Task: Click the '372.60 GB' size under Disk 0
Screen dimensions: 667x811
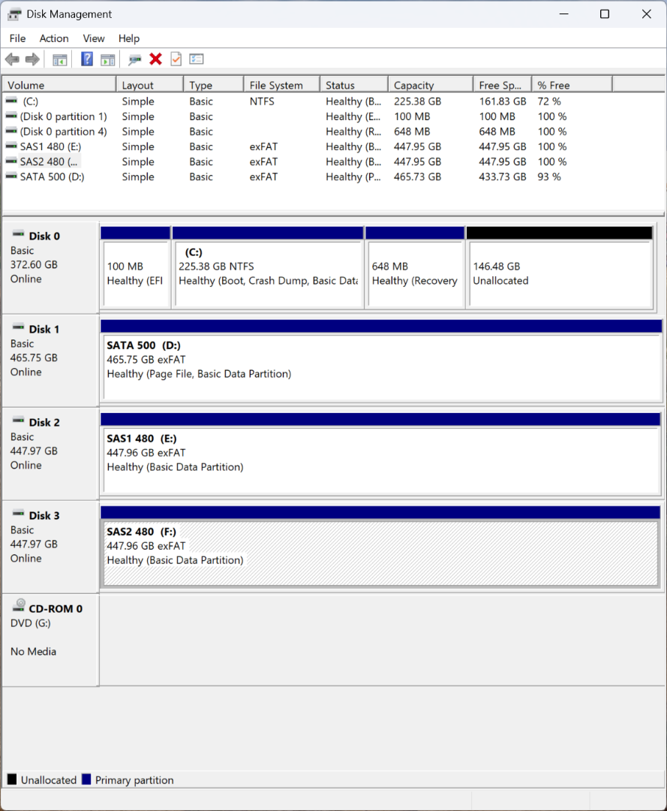Action: point(34,264)
